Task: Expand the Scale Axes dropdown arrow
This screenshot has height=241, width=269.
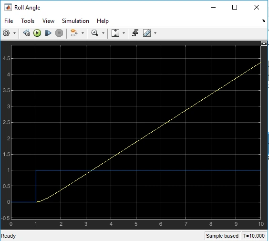Action: click(x=124, y=33)
